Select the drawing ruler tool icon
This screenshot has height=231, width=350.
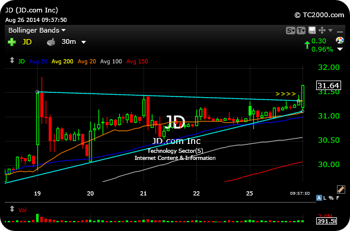341,190
